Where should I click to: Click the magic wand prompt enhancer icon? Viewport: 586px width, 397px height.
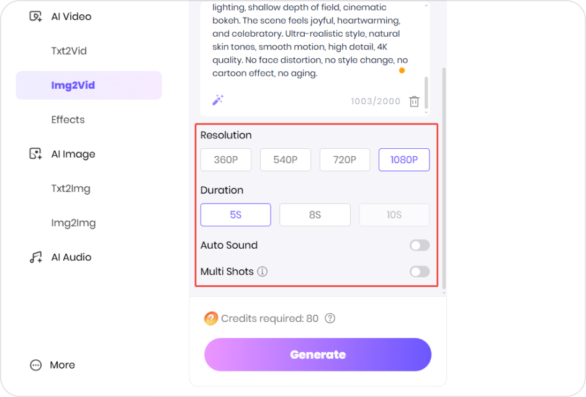point(218,100)
